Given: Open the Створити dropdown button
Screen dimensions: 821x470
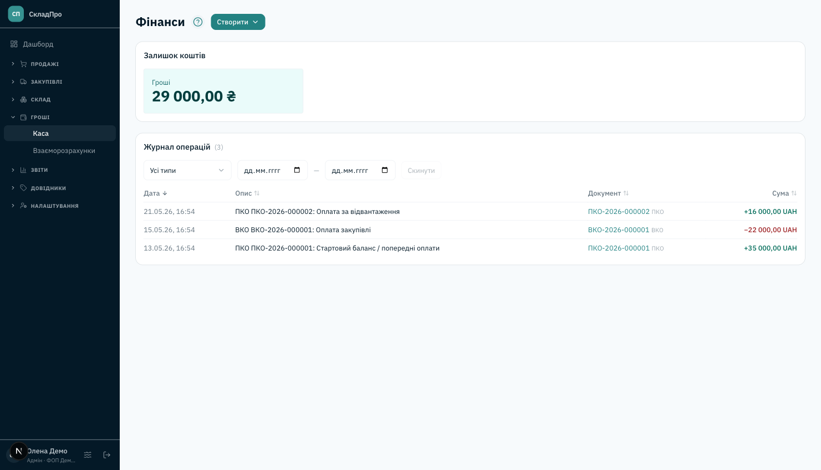Looking at the screenshot, I should point(238,22).
